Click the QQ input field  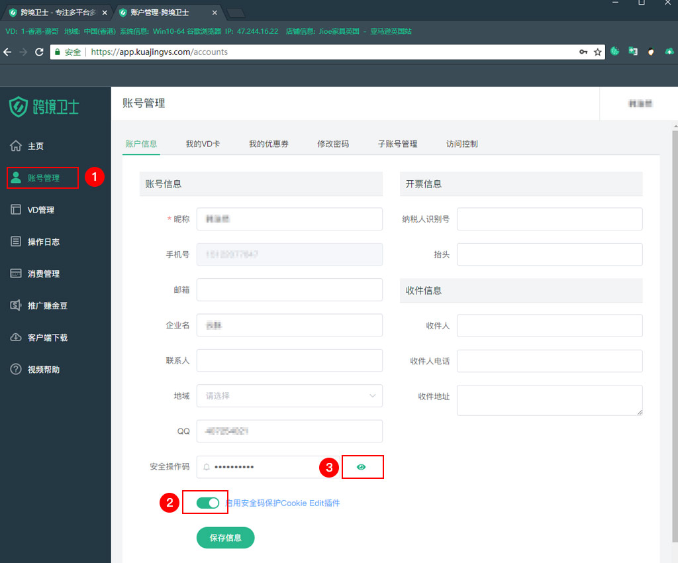point(289,431)
